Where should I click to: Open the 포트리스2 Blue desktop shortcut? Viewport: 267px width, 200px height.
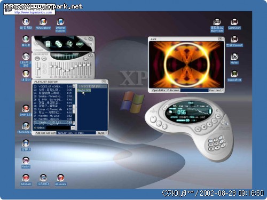[x=217, y=25]
